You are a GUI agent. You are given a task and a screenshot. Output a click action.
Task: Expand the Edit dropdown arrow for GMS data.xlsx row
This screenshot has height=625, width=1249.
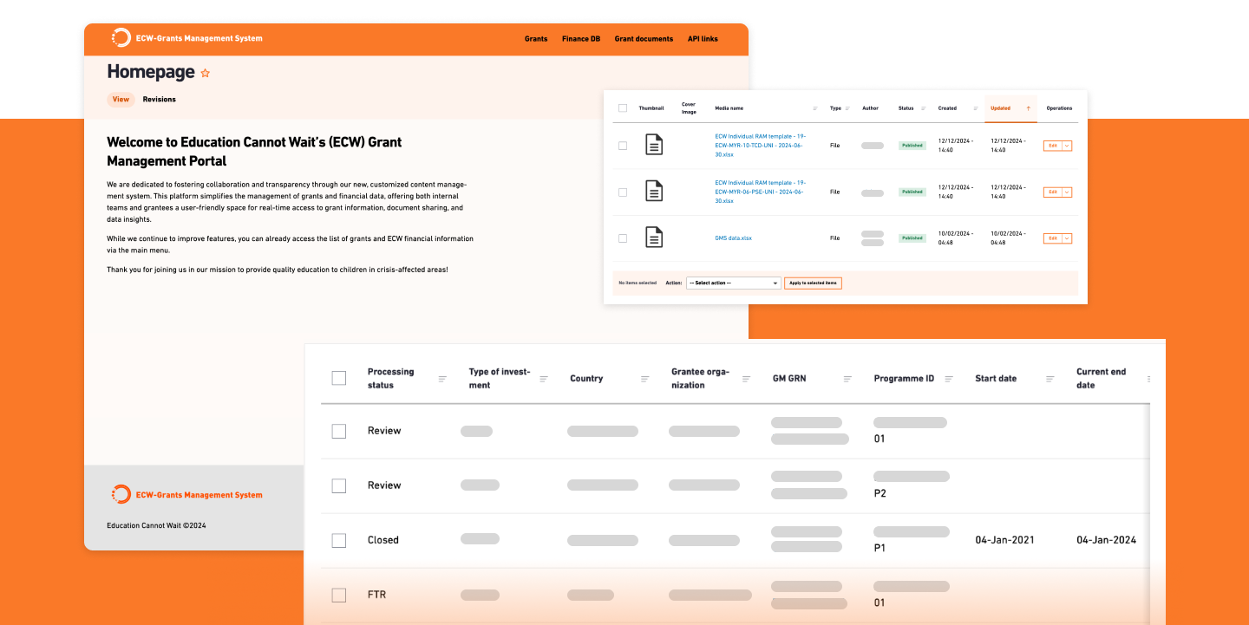pyautogui.click(x=1067, y=238)
